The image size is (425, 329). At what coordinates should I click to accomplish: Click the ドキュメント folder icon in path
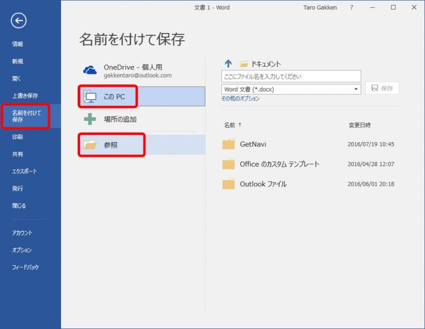[x=244, y=64]
